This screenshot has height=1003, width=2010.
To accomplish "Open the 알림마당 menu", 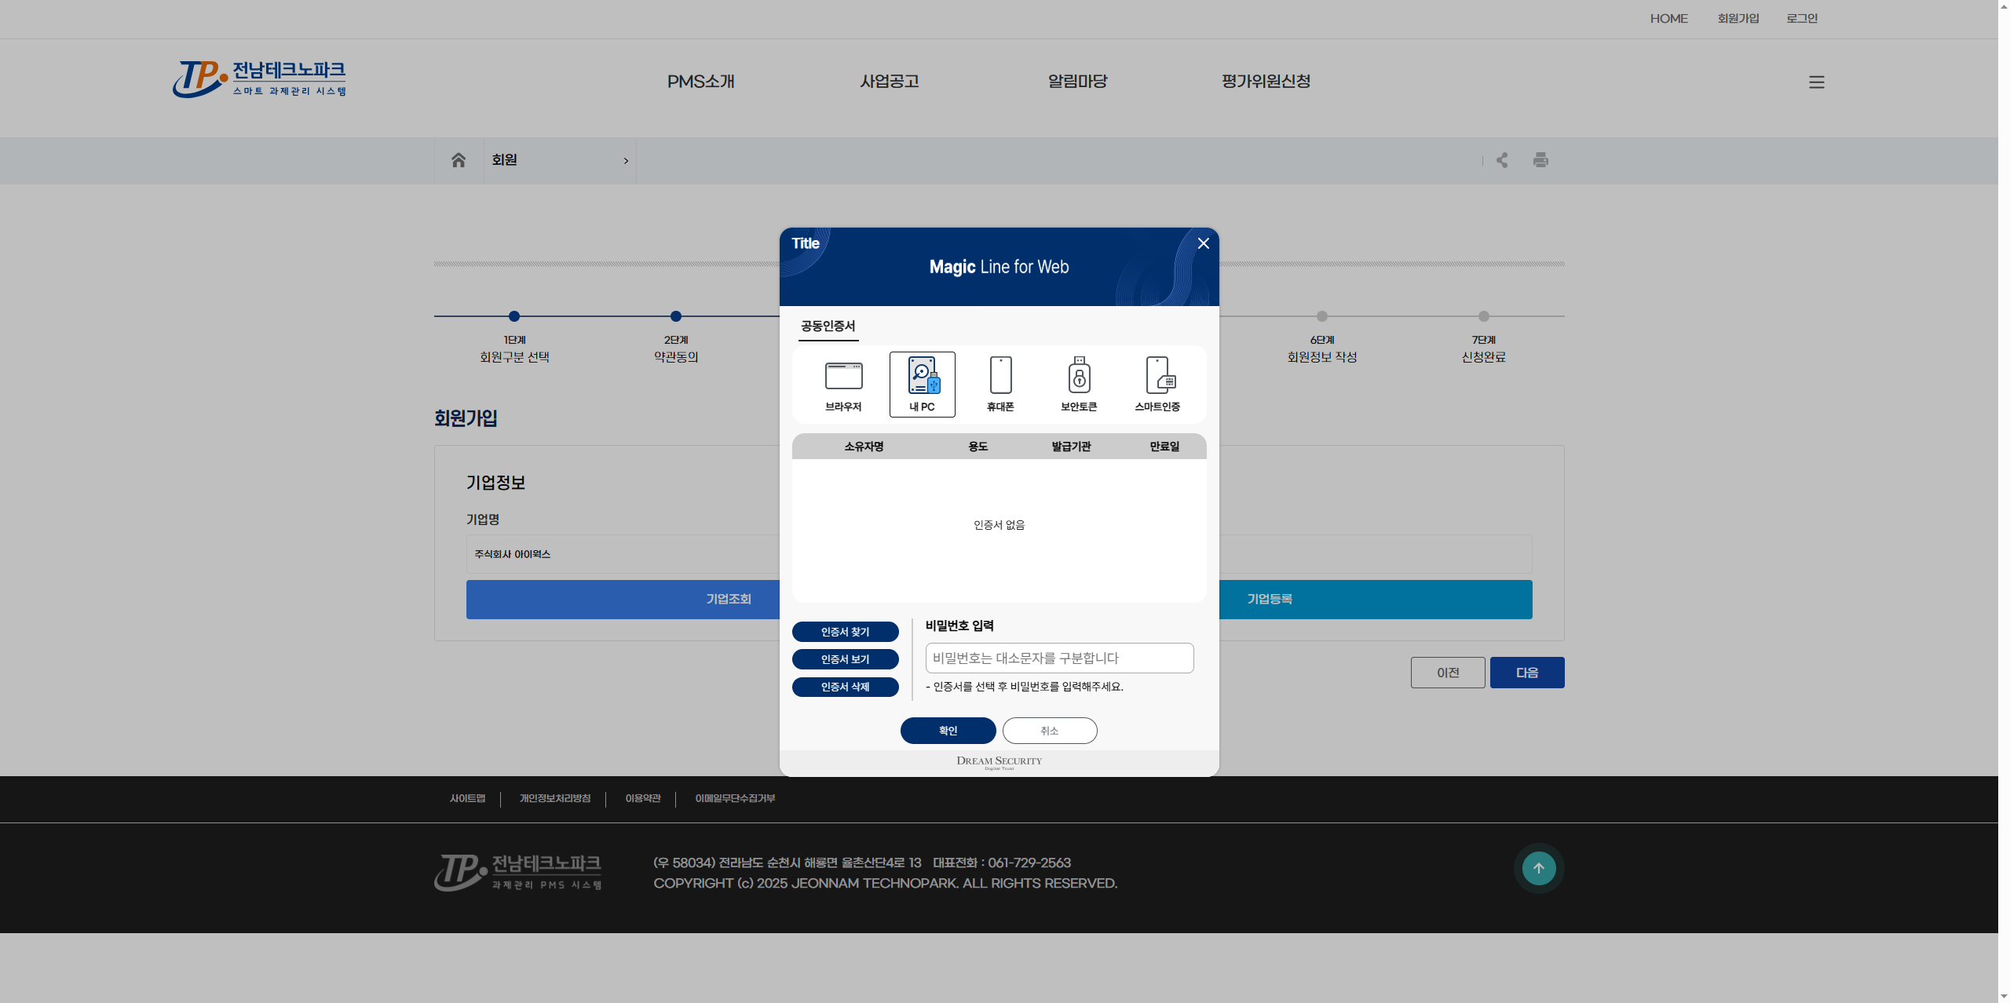I will coord(1078,82).
